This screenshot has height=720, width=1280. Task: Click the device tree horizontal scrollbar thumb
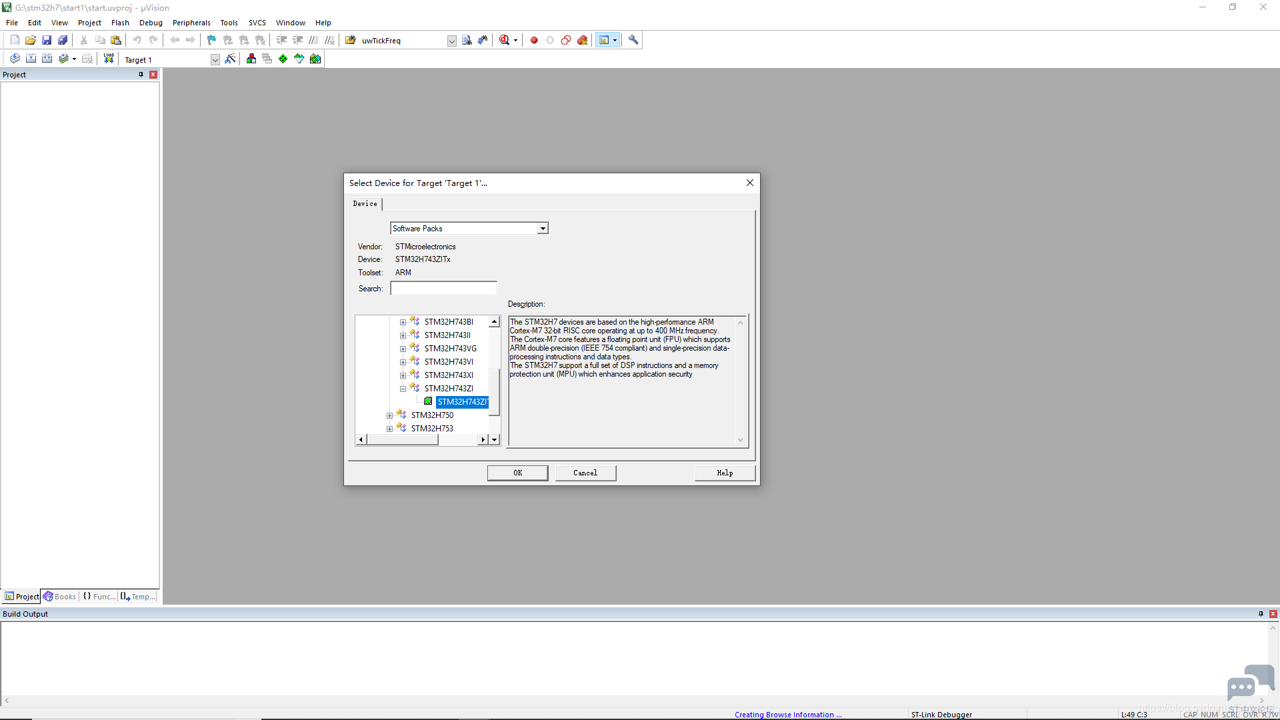click(x=402, y=440)
